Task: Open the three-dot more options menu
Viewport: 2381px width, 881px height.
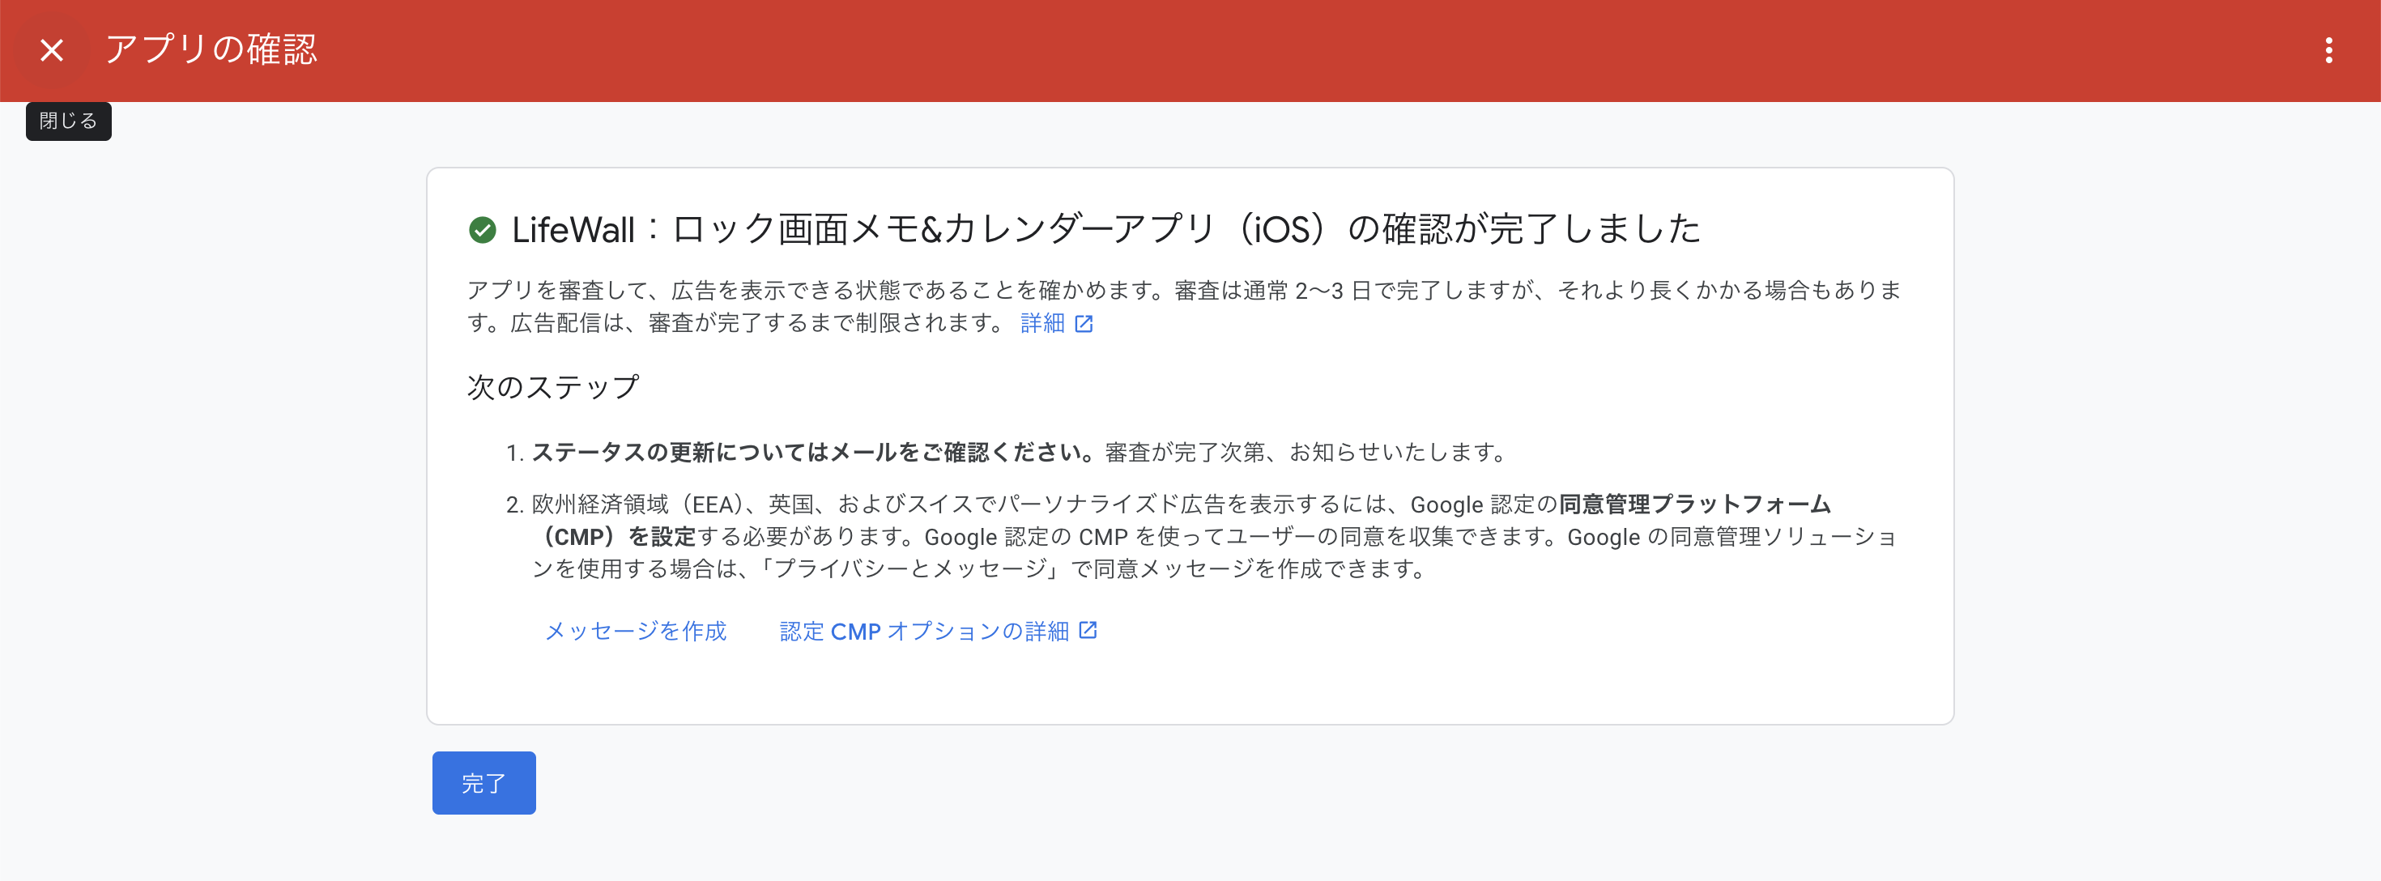Action: (x=2328, y=50)
